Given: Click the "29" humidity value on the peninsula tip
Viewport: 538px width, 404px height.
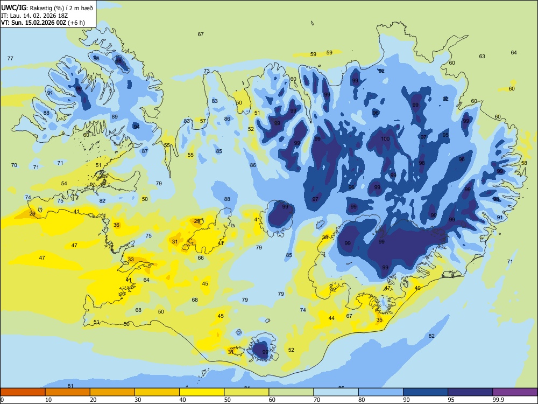Looking at the screenshot, I should pyautogui.click(x=32, y=214).
